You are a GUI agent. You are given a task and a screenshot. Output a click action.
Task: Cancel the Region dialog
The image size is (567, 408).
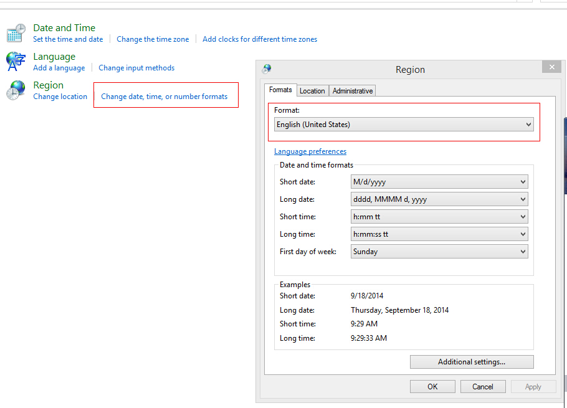click(x=483, y=387)
